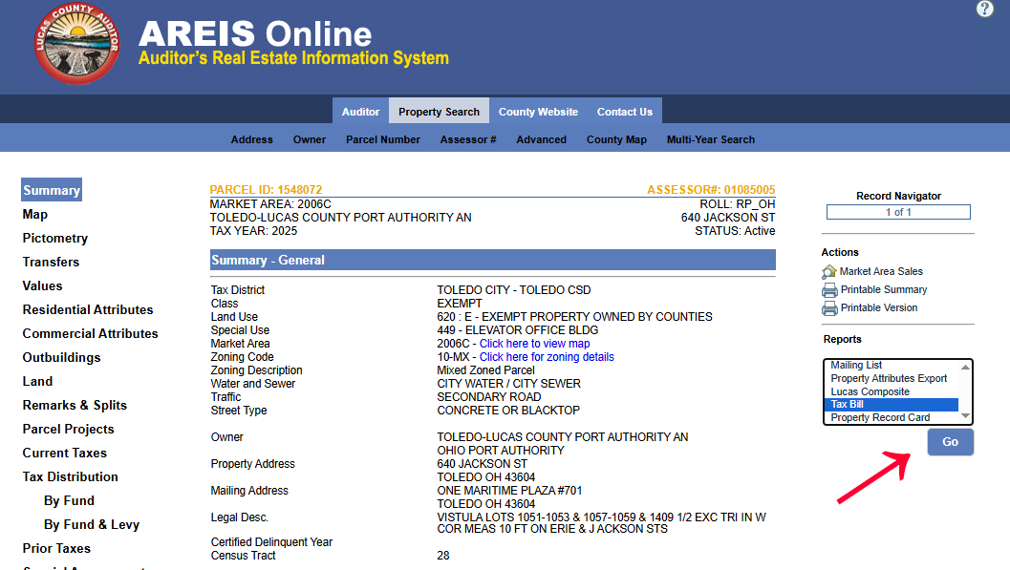Open the Advanced search option
Image resolution: width=1010 pixels, height=570 pixels.
[x=541, y=139]
